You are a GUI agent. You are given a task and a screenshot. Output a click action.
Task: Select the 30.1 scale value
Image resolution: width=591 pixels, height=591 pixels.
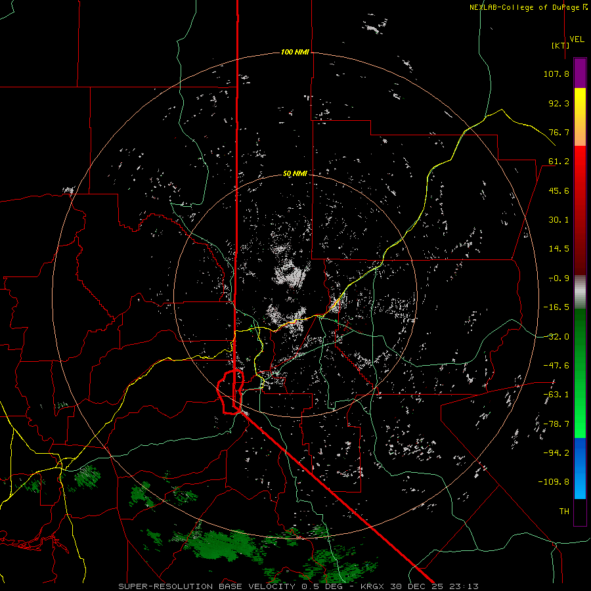pyautogui.click(x=559, y=220)
